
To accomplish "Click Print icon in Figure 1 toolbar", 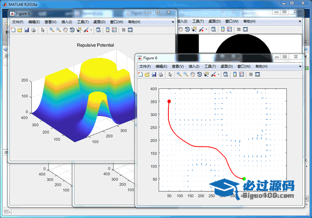I will coord(34,30).
